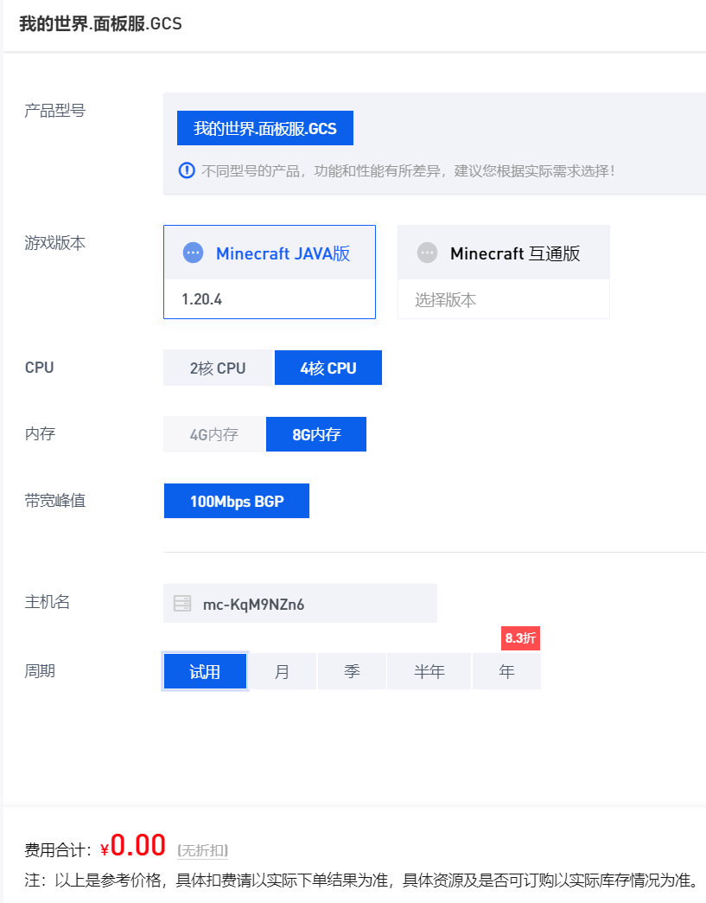This screenshot has height=903, width=706.
Task: Click the 不同型号的产品 notice text
Action: 408,171
